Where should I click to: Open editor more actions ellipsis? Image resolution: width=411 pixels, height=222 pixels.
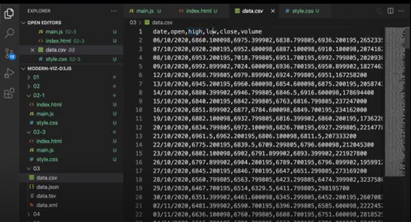tap(401, 11)
